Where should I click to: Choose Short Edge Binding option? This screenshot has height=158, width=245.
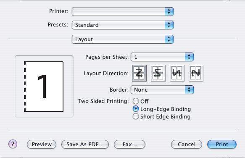pos(136,116)
